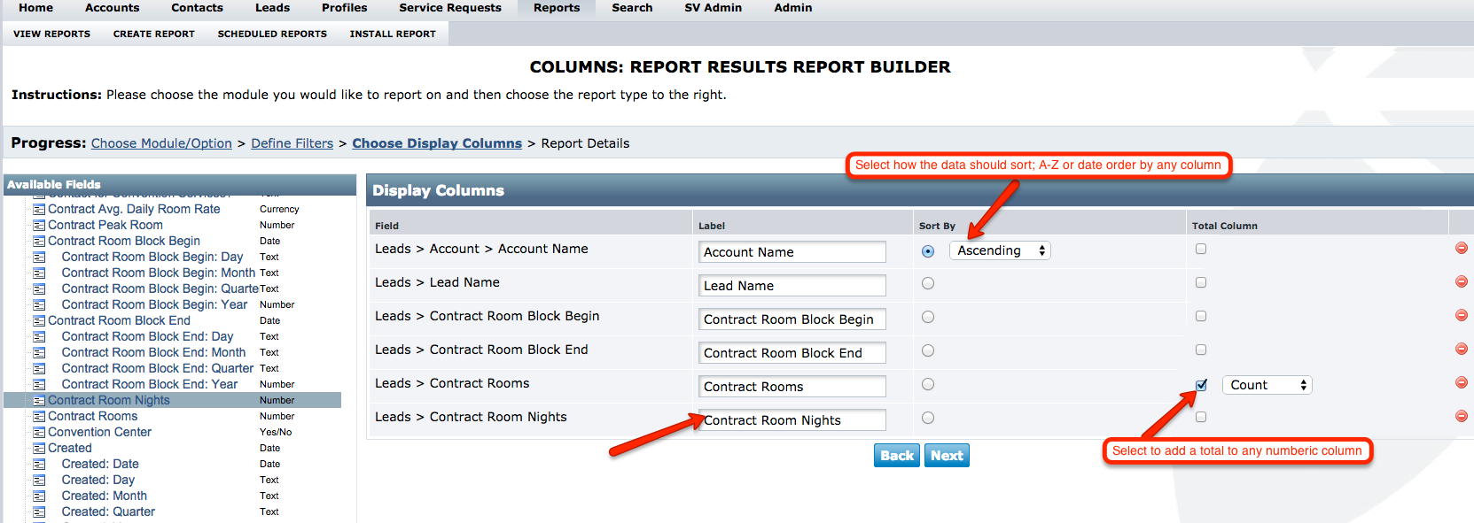Edit the Contract Rooms label field
The image size is (1474, 523).
coord(792,387)
